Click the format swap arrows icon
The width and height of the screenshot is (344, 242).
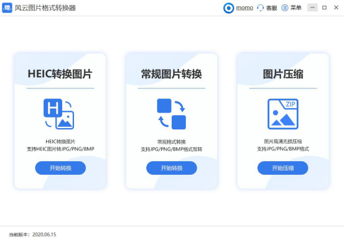click(172, 114)
